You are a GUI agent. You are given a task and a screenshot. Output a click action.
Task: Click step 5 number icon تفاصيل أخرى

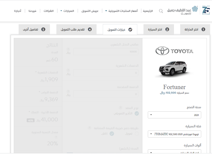point(43,29)
